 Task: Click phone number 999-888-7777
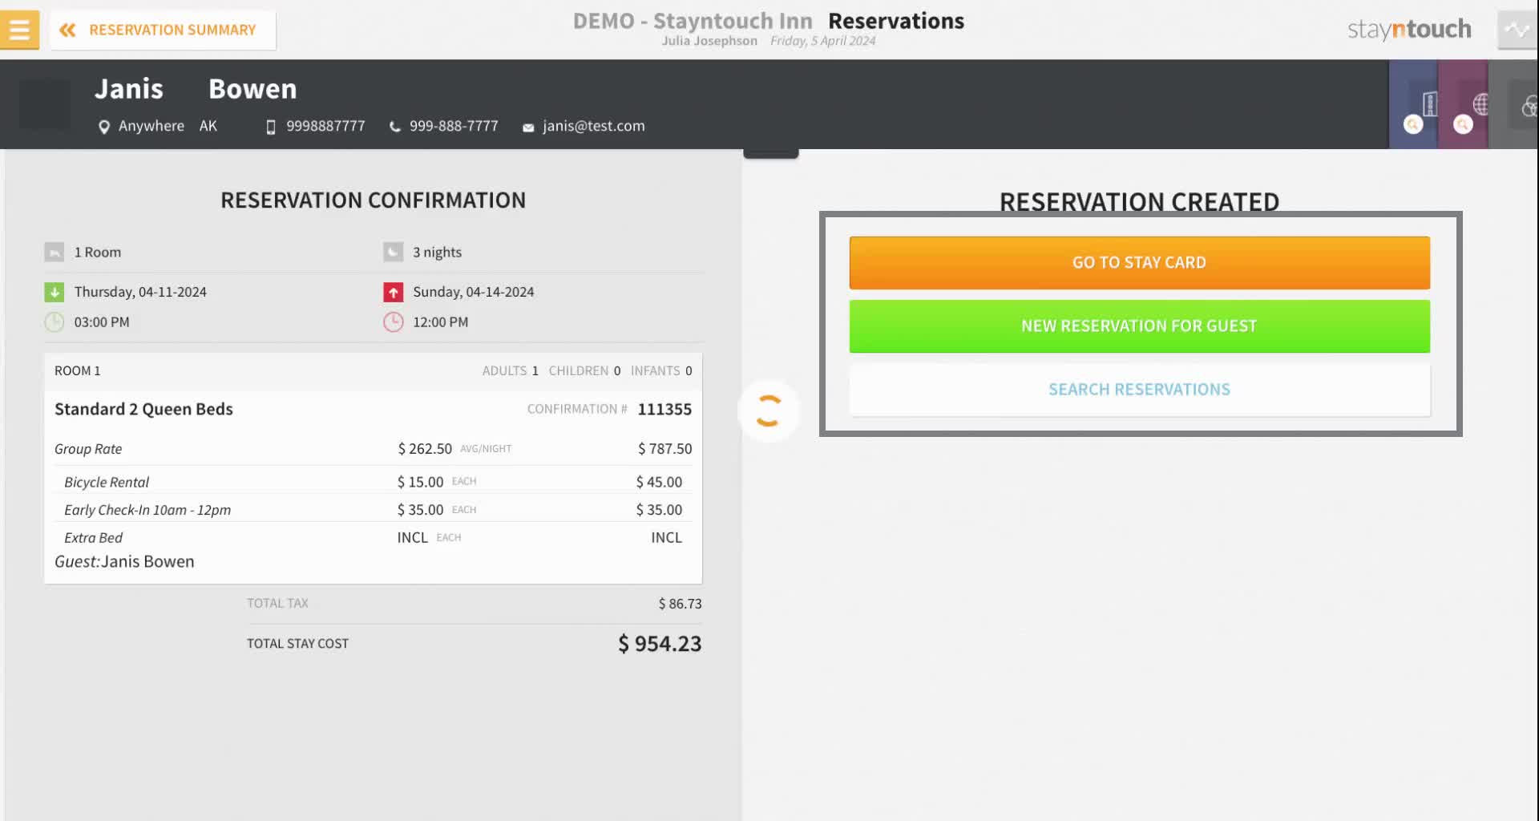(454, 126)
